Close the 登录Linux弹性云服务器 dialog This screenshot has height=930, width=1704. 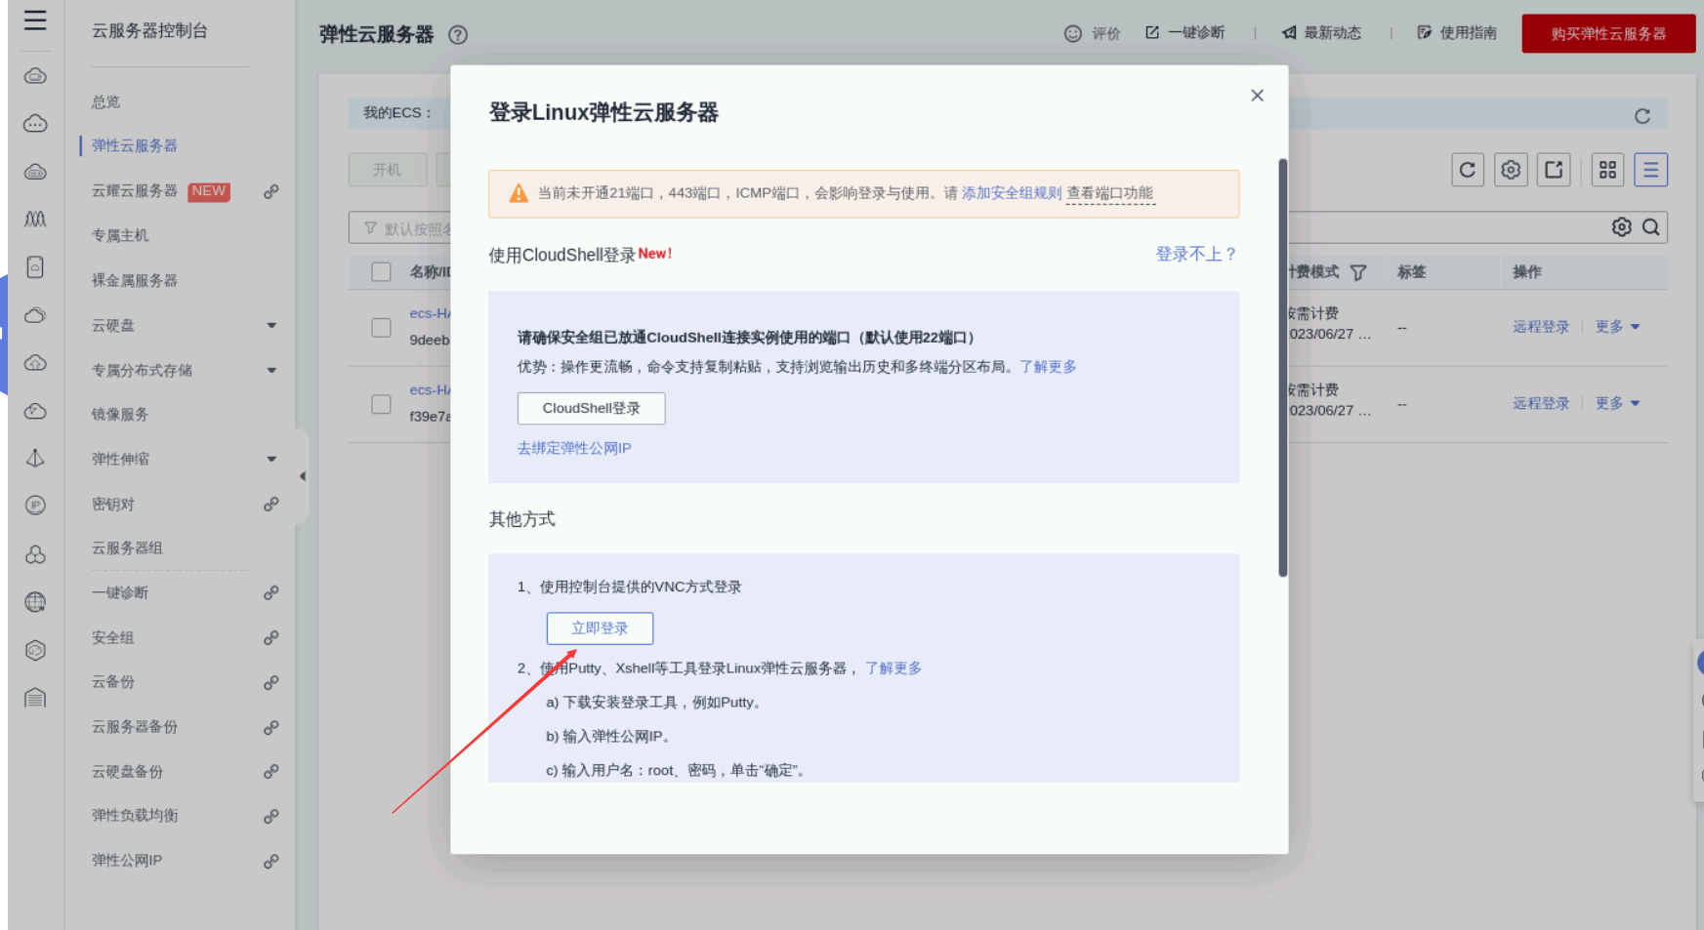(1258, 96)
